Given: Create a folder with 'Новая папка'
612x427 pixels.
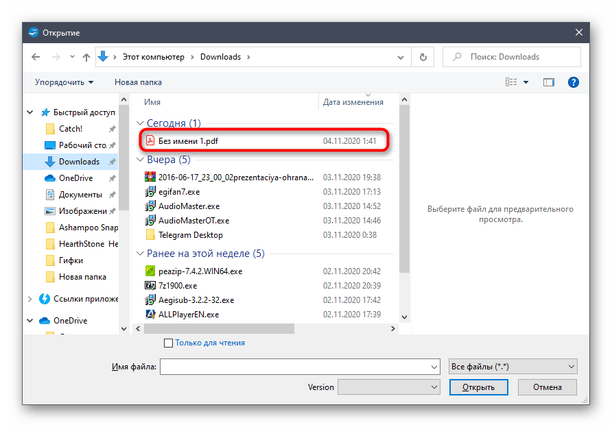Looking at the screenshot, I should [138, 82].
